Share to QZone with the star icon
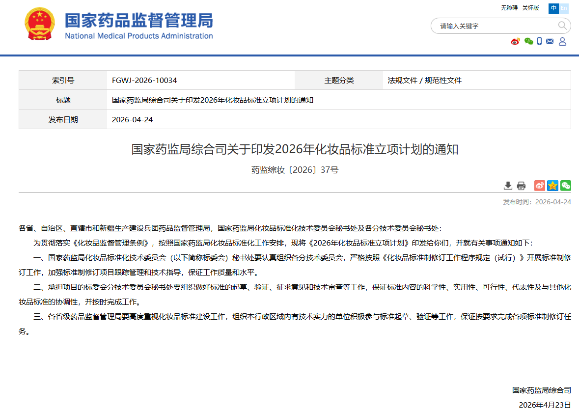 pos(553,186)
